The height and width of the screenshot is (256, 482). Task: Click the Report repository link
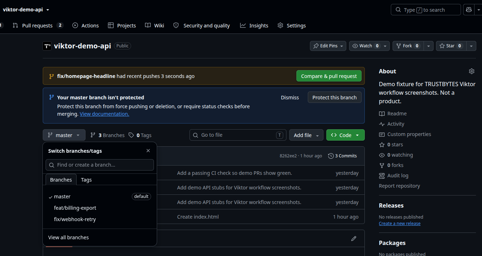click(399, 186)
